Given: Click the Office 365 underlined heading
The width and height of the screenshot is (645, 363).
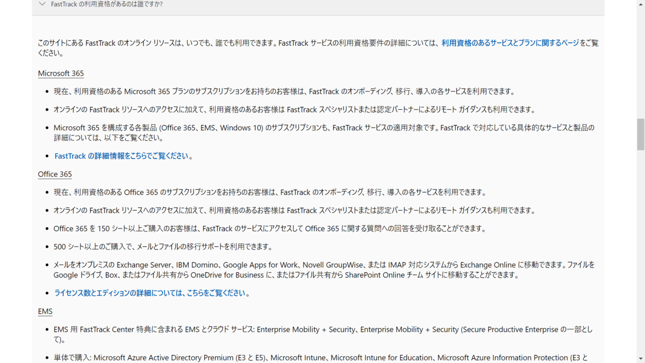Looking at the screenshot, I should [55, 174].
